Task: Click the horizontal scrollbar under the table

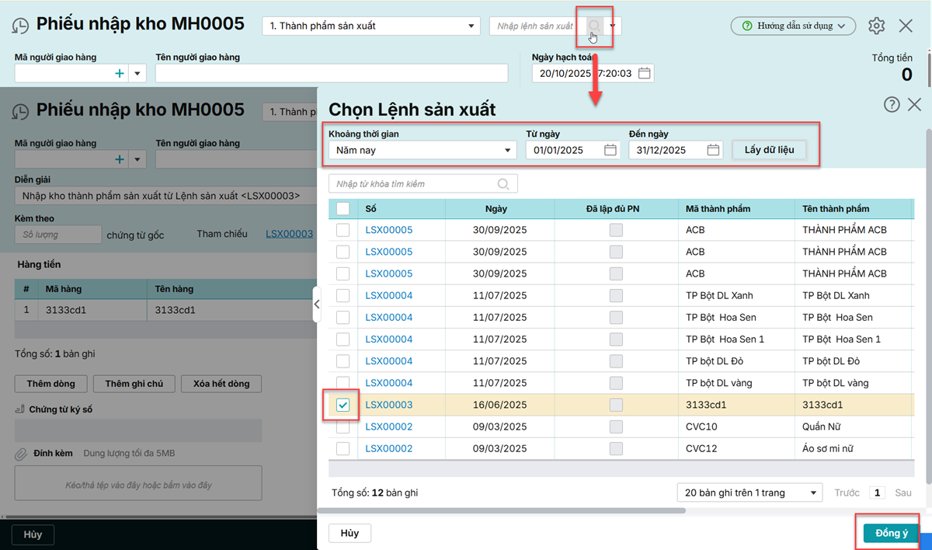Action: (x=505, y=510)
